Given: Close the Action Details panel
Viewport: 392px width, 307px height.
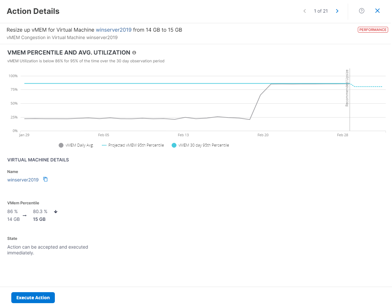Looking at the screenshot, I should pos(377,11).
